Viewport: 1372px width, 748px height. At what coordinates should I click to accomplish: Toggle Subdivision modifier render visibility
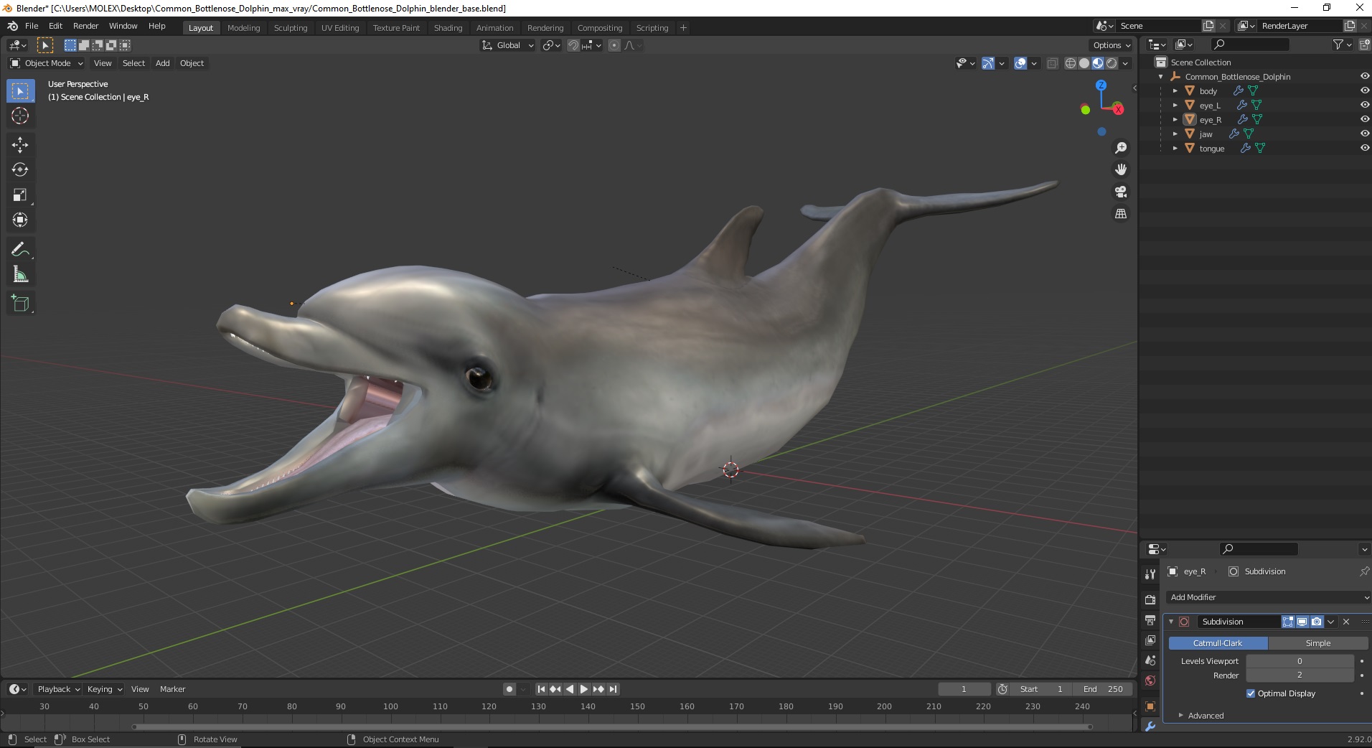pos(1316,622)
